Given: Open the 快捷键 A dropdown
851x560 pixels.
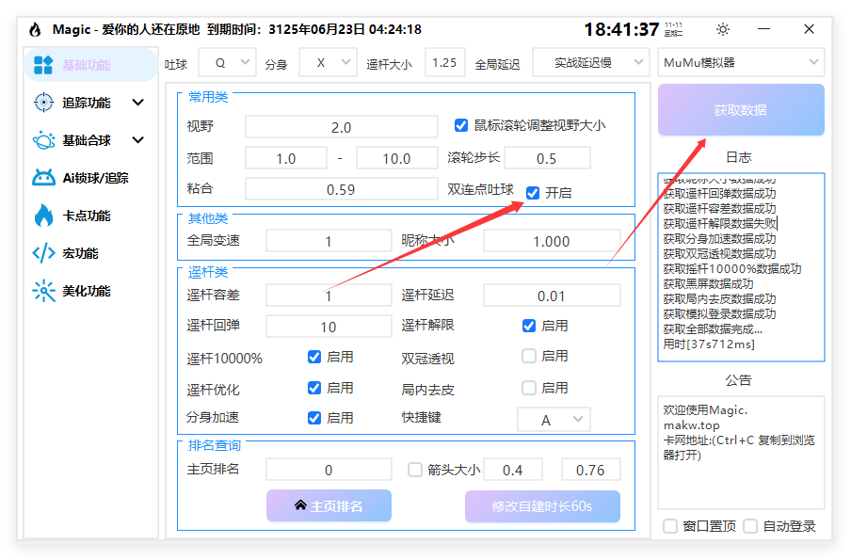Looking at the screenshot, I should click(554, 418).
